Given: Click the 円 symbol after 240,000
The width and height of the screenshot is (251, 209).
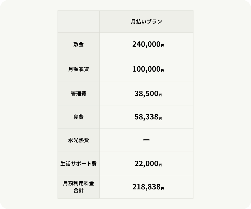Looking at the screenshot, I should coord(163,46).
